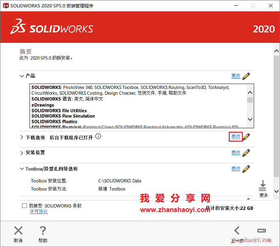Click the product list scrollbar thumb
The width and height of the screenshot is (280, 247).
[250, 100]
